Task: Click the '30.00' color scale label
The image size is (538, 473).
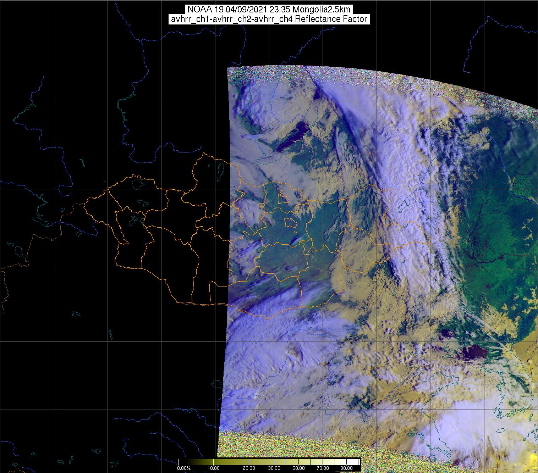Action: coord(274,468)
